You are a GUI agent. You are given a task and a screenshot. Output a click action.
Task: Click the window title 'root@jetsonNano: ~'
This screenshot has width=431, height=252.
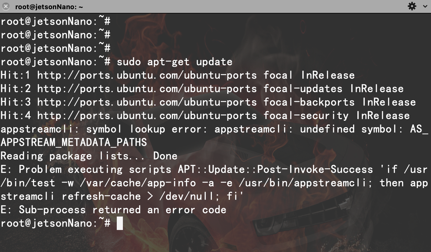coord(49,7)
